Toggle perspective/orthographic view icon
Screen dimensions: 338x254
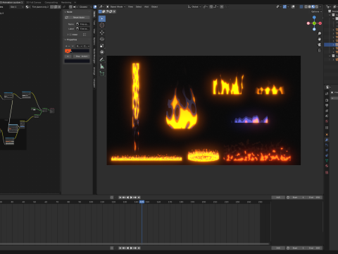tap(319, 51)
